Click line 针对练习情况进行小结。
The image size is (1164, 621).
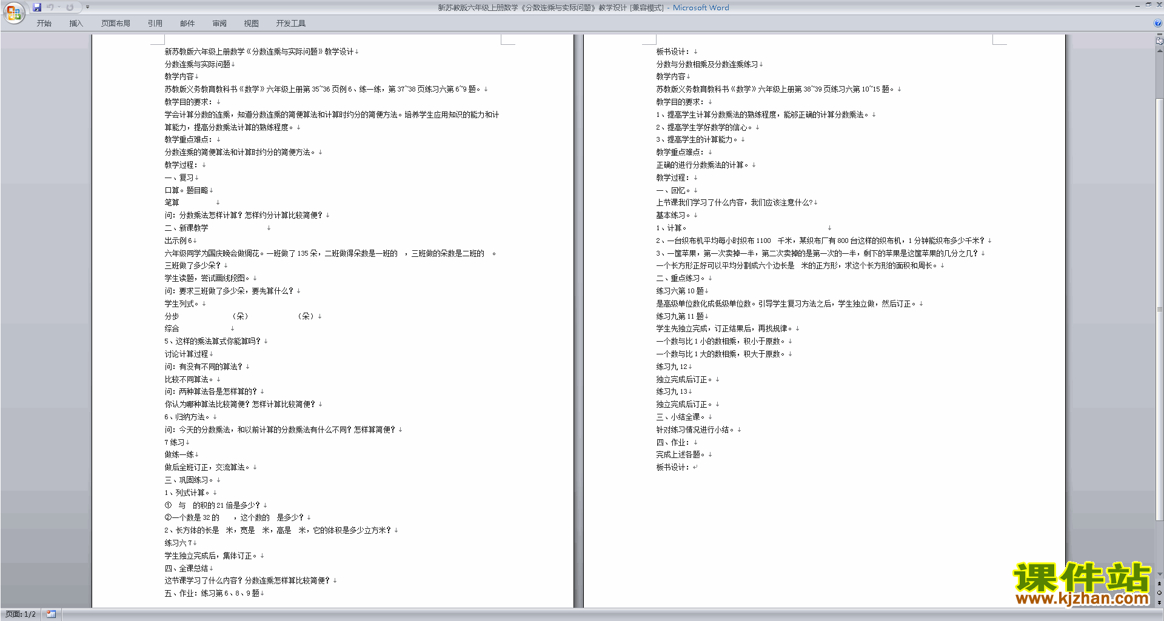coord(695,430)
